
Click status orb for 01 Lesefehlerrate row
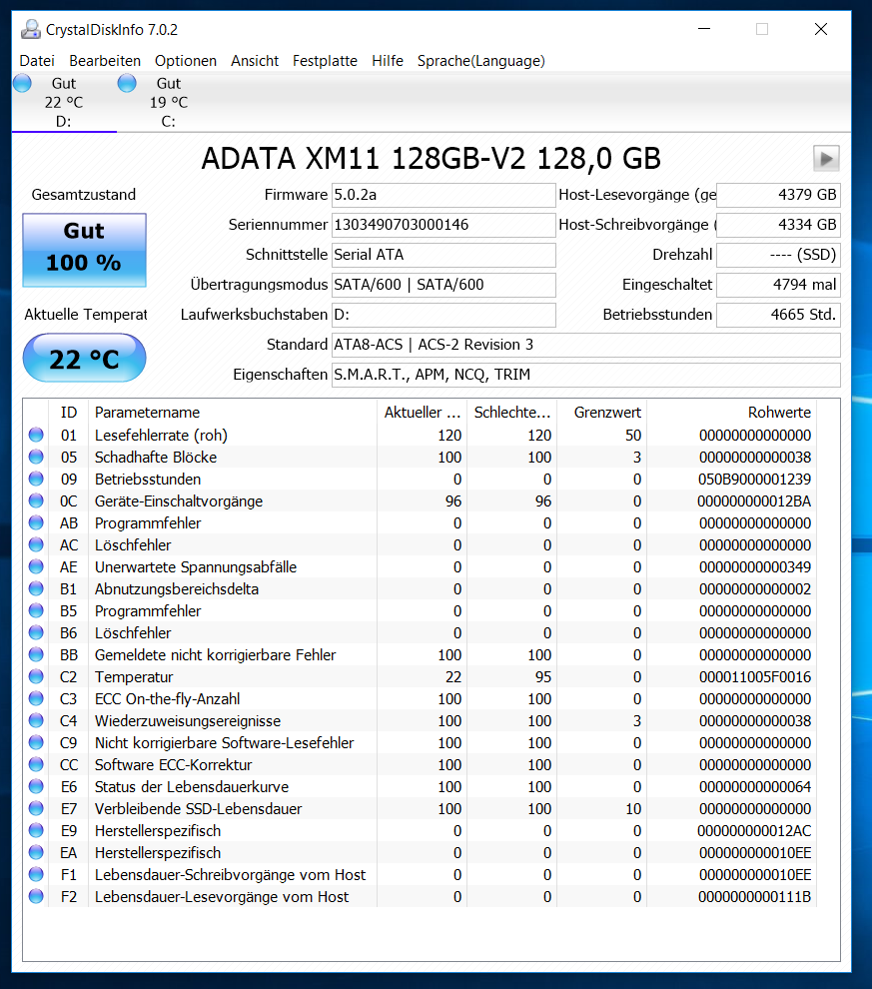point(36,435)
